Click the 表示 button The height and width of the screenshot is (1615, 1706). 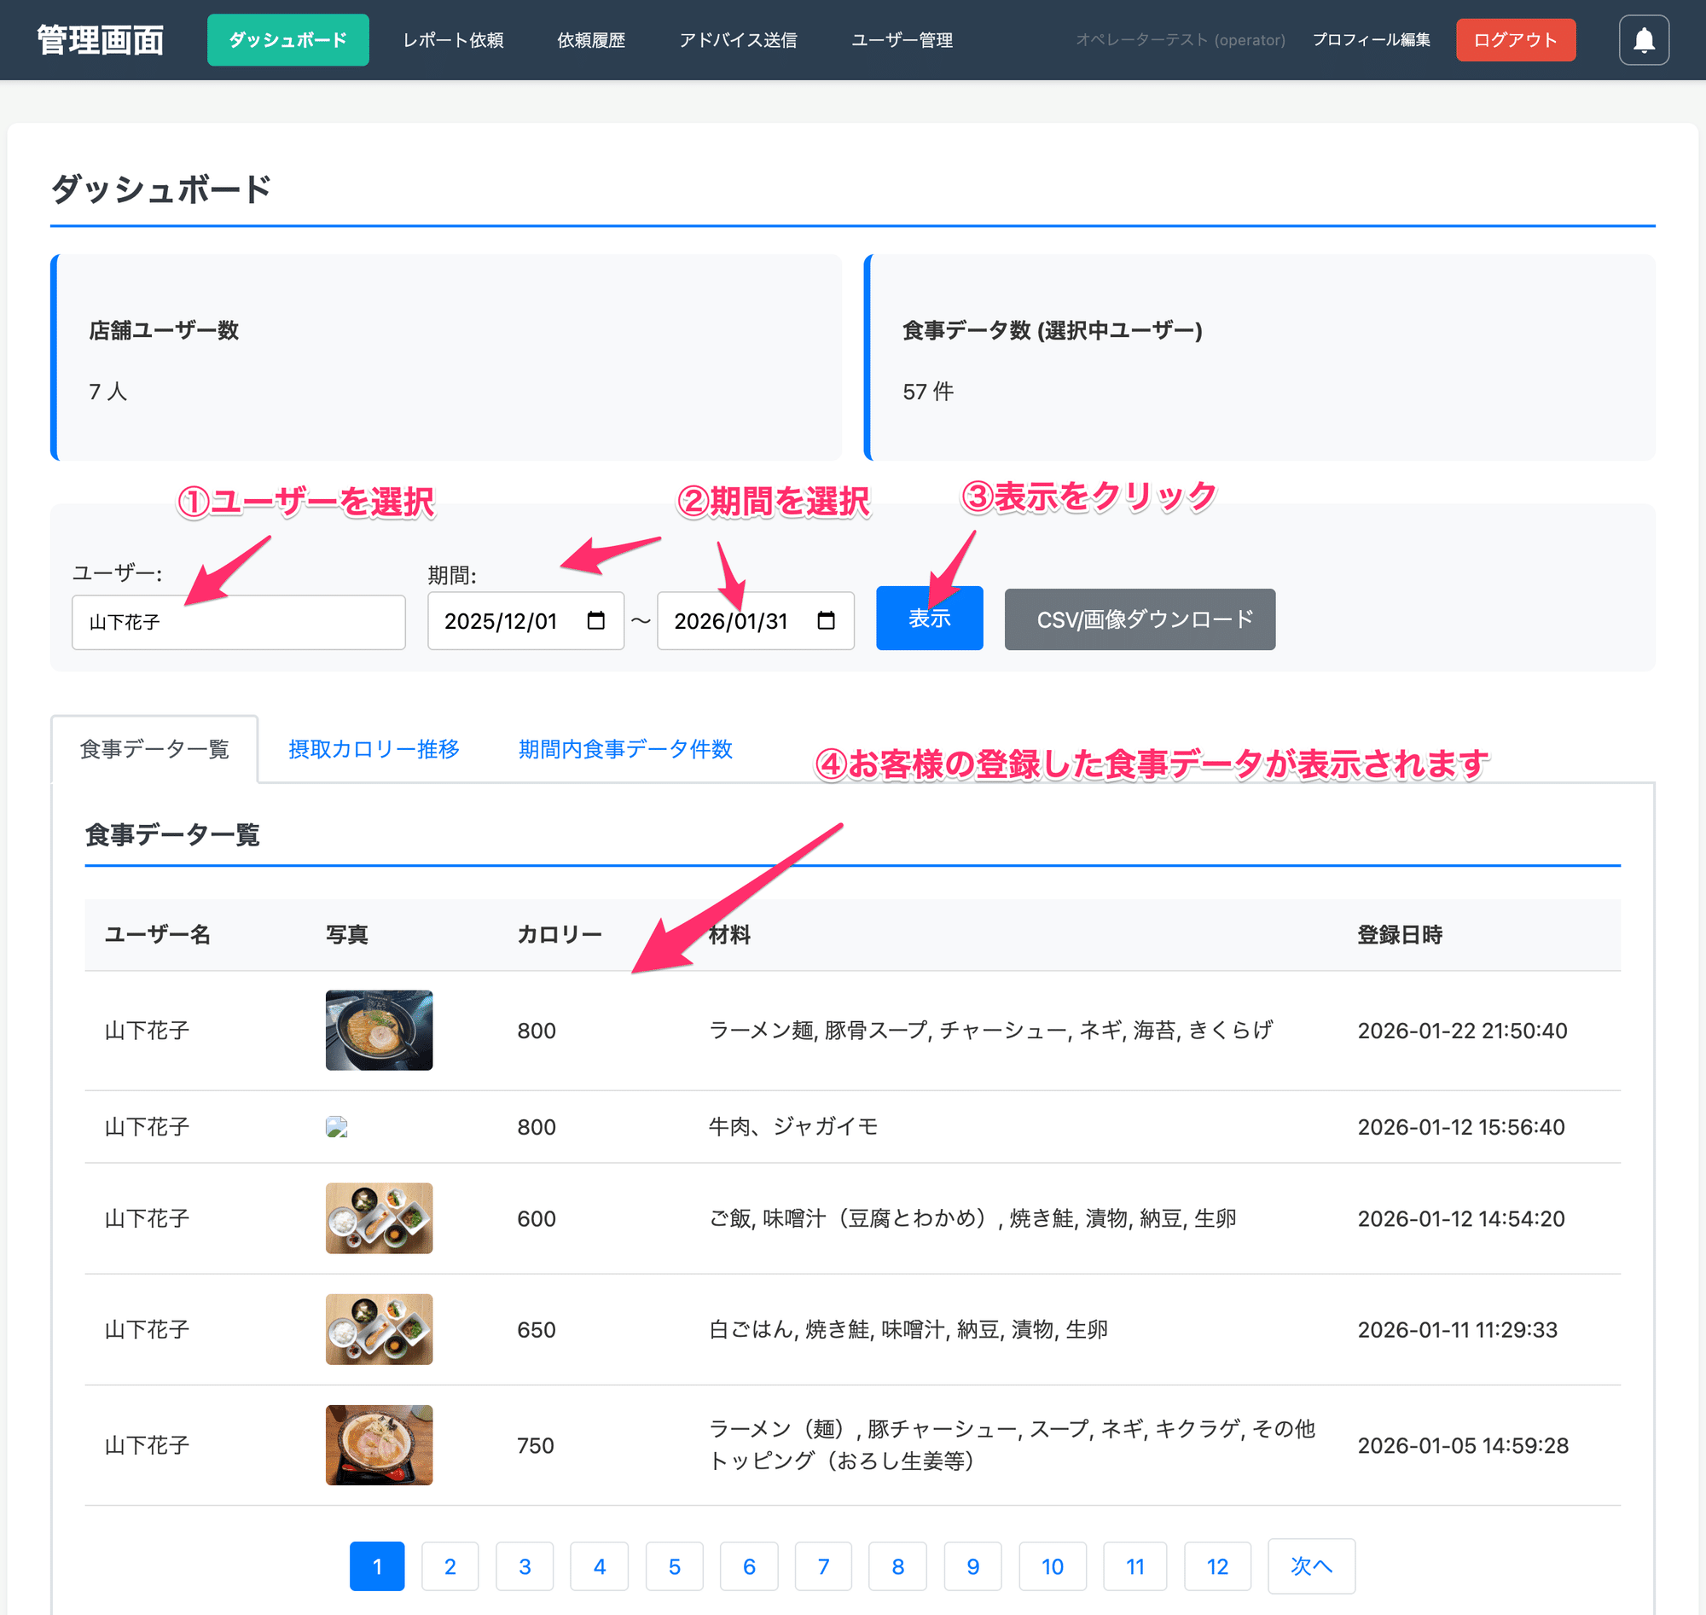(x=929, y=619)
